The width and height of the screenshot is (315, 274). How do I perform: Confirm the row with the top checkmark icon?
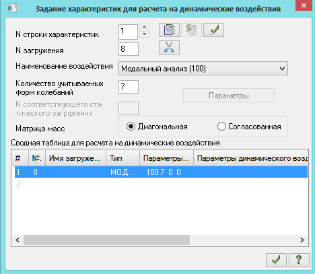pyautogui.click(x=213, y=30)
